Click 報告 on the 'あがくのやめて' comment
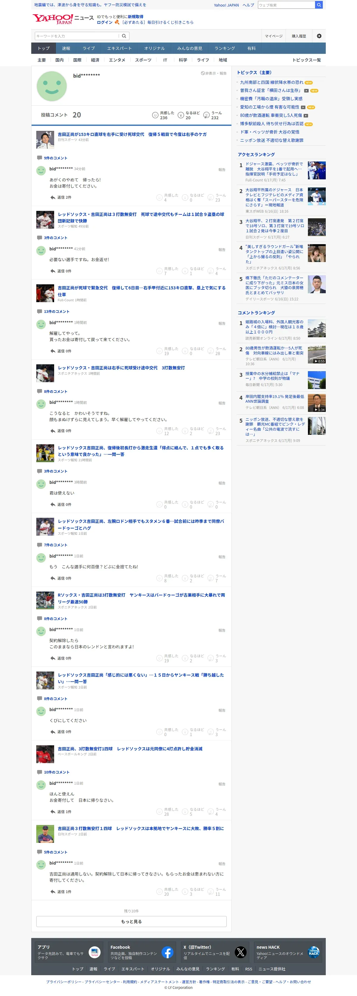Viewport: 357px width, 996px height. [x=222, y=170]
